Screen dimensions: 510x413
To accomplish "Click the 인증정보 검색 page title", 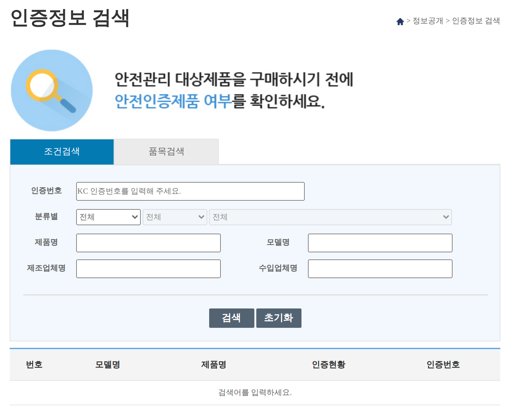I will [x=70, y=18].
